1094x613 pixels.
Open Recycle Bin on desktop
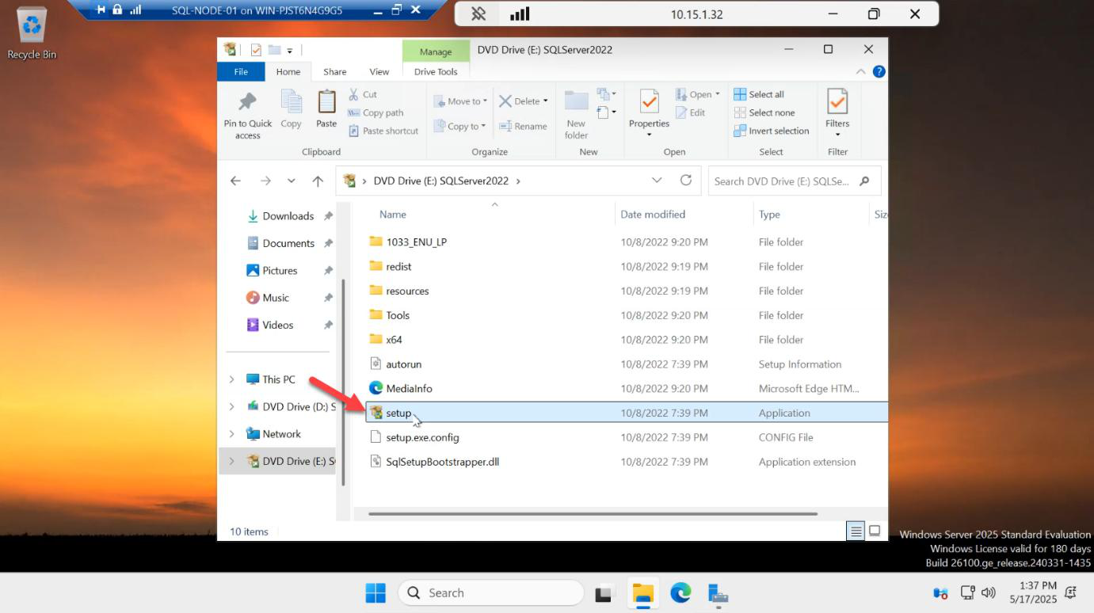click(x=32, y=33)
